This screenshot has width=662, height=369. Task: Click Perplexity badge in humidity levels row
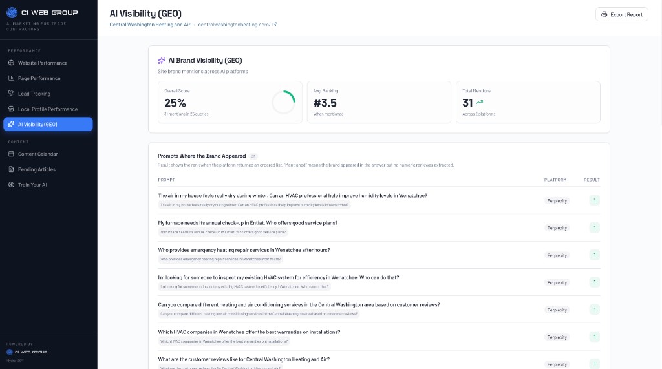click(x=557, y=201)
